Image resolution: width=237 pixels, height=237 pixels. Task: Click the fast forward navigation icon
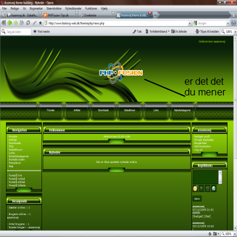coord(22,23)
